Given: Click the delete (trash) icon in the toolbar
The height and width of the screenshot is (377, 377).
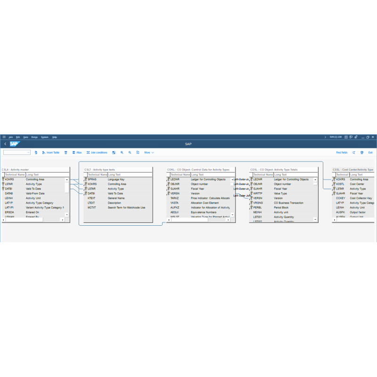Looking at the screenshot, I should tap(66, 152).
